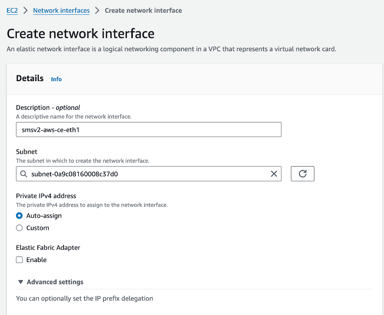The image size is (384, 315).
Task: Select the Auto-assign IPv4 radio button
Action: (19, 216)
